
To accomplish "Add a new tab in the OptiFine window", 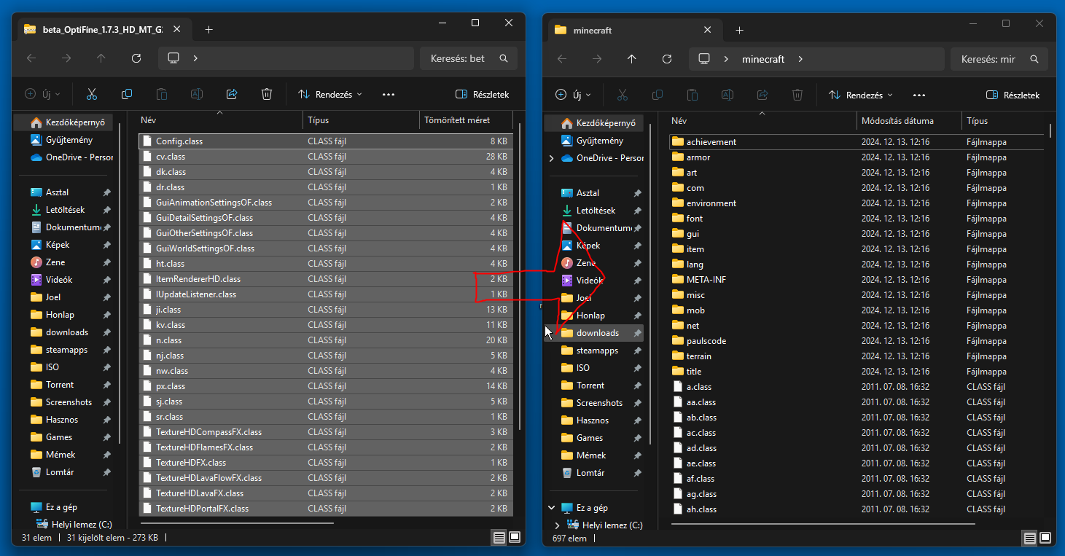I will coord(208,30).
